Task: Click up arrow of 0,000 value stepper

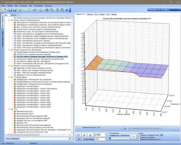Action: pos(106,134)
